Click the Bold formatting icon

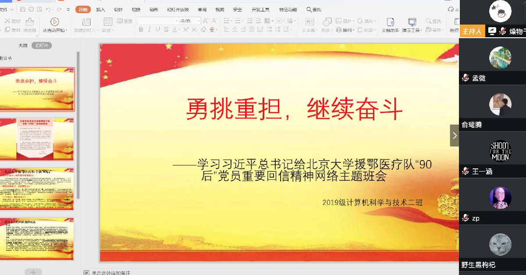click(x=141, y=30)
